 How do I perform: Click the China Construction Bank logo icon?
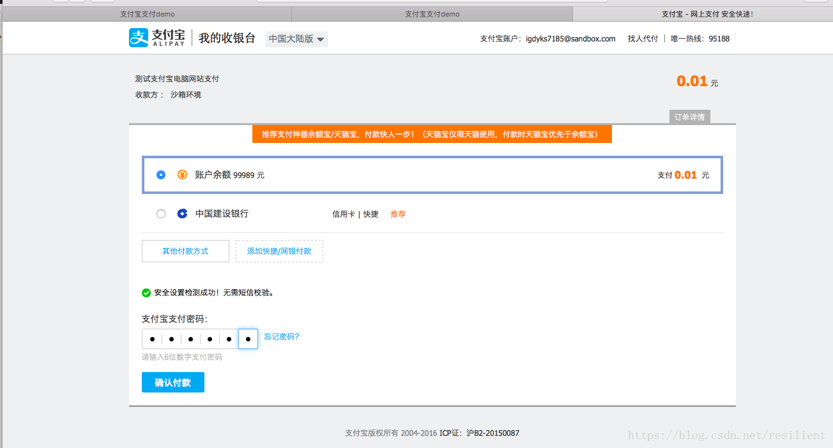[x=182, y=214]
